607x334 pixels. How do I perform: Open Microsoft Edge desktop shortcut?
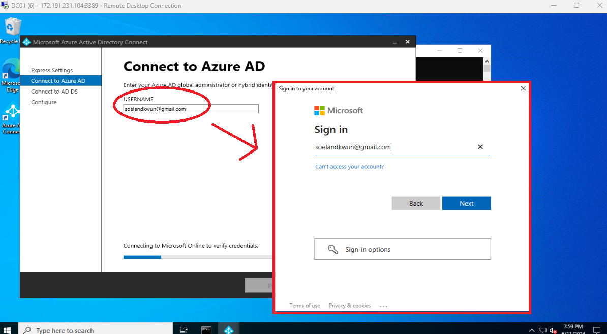point(11,76)
